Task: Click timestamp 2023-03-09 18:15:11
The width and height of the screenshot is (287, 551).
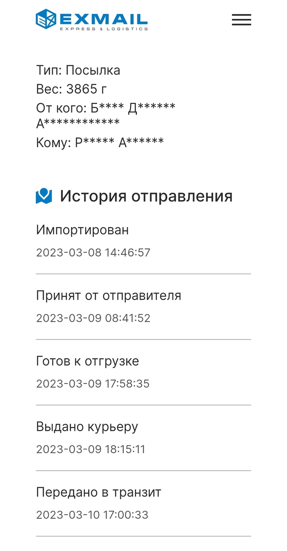Action: click(x=91, y=449)
